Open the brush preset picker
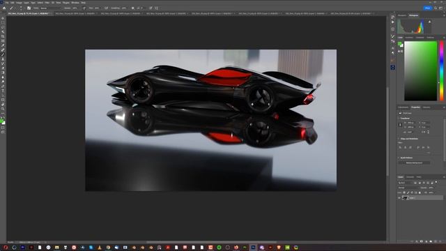Image resolution: width=446 pixels, height=251 pixels. pos(20,8)
